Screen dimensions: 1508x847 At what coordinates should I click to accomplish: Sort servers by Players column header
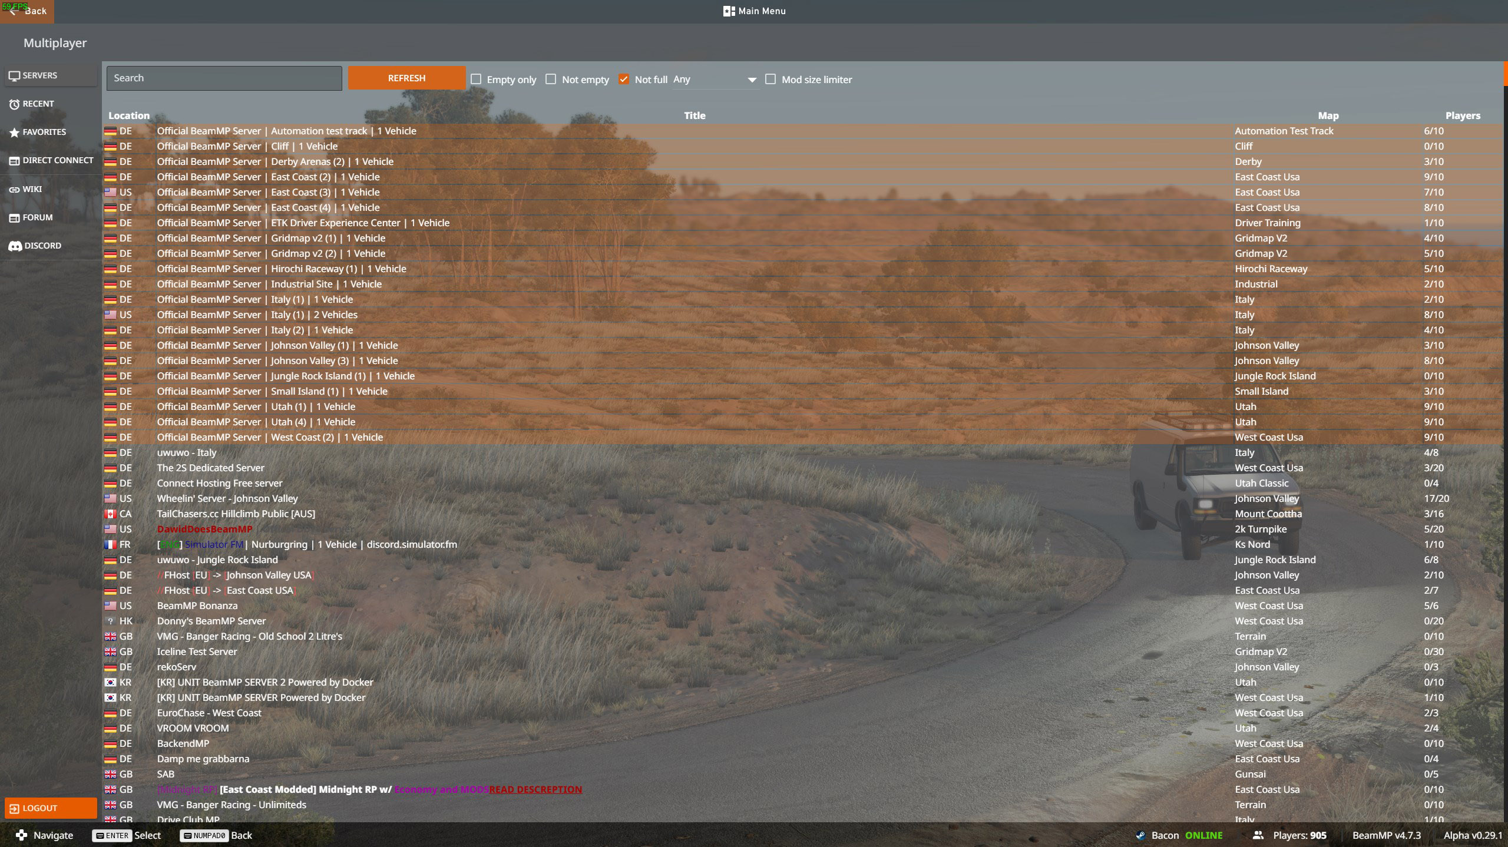(1462, 116)
